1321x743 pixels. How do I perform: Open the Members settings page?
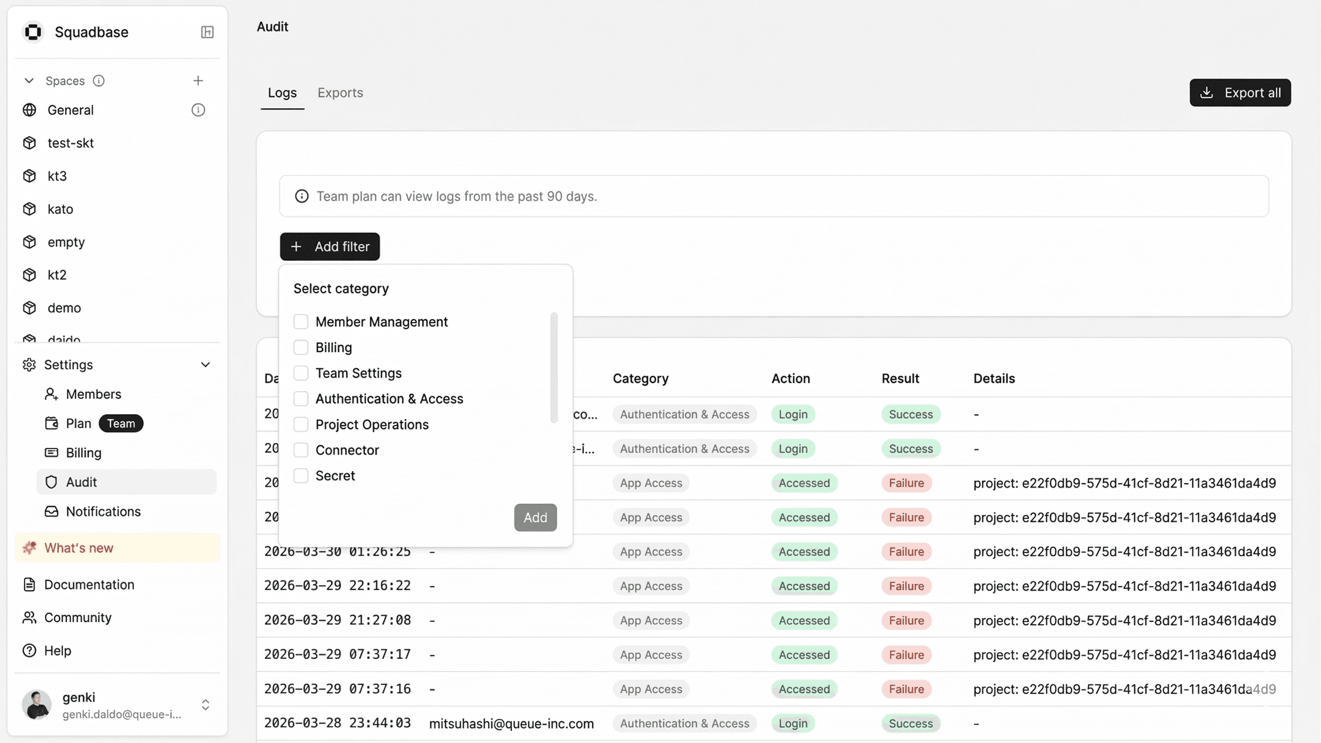coord(94,394)
